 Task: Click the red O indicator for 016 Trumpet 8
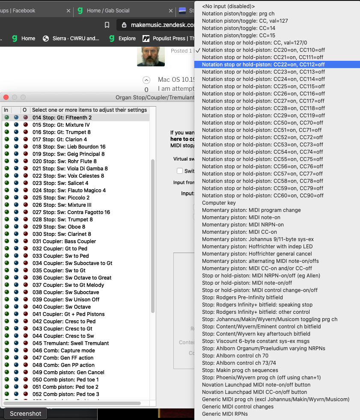click(25, 132)
